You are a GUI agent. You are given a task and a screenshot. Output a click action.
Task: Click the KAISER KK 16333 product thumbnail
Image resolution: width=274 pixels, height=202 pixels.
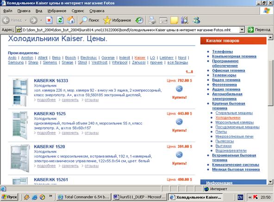point(20,92)
